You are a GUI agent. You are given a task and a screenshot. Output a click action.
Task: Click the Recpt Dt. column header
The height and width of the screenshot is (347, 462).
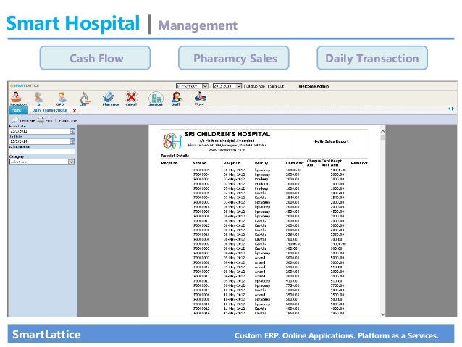[232, 163]
